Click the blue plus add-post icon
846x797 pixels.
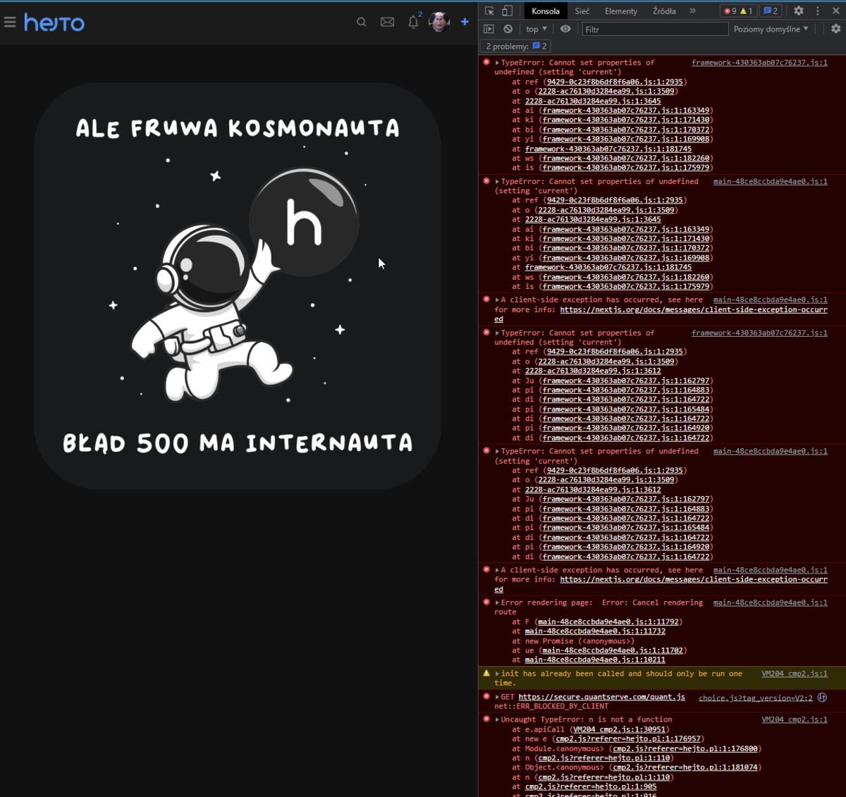[x=465, y=22]
